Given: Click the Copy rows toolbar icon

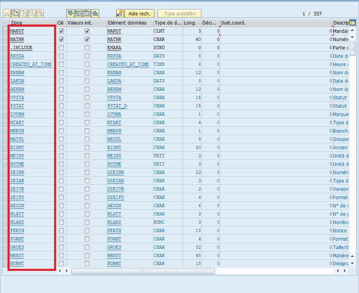Looking at the screenshot, I should tap(15, 13).
